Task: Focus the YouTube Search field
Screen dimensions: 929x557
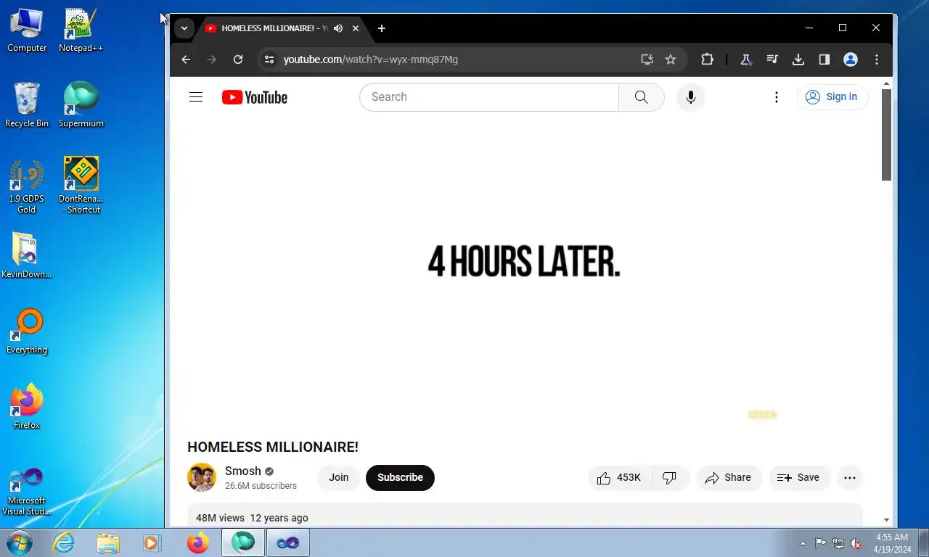Action: coord(489,97)
